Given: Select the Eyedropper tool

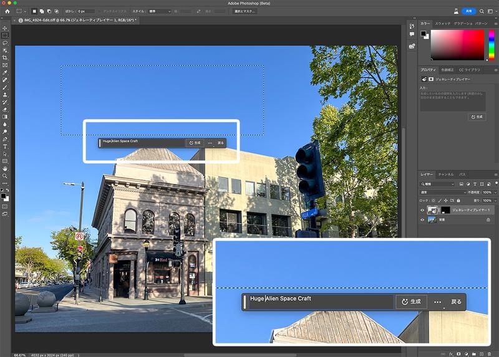Looking at the screenshot, I should click(5, 72).
